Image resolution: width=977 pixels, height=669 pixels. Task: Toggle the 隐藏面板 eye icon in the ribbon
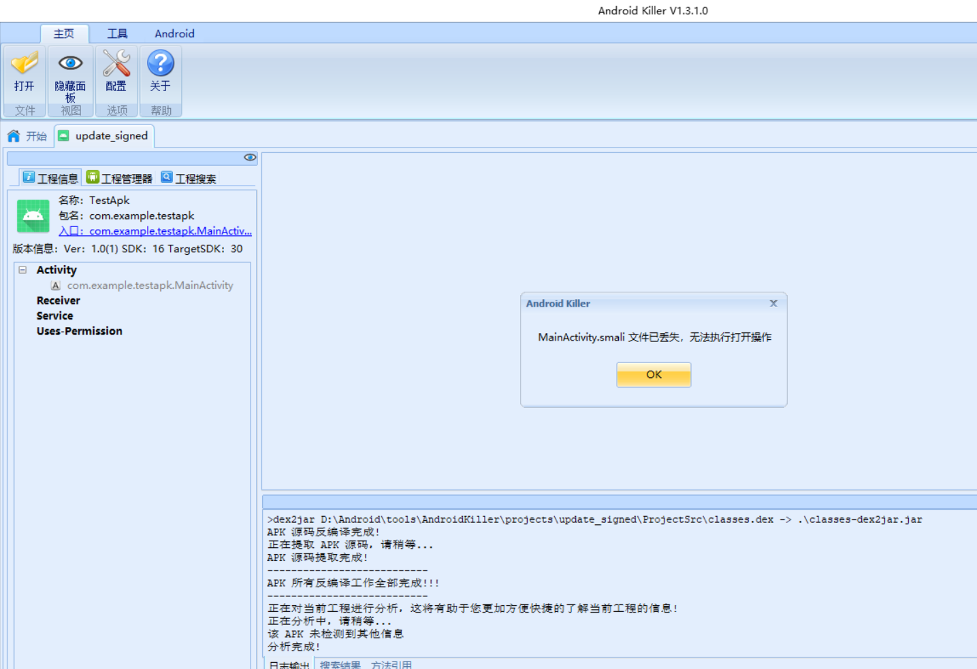(x=70, y=63)
